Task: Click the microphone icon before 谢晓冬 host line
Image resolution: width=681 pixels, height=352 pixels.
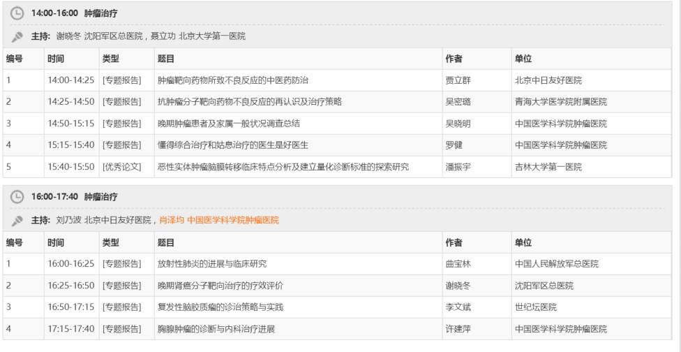Action: click(x=17, y=37)
